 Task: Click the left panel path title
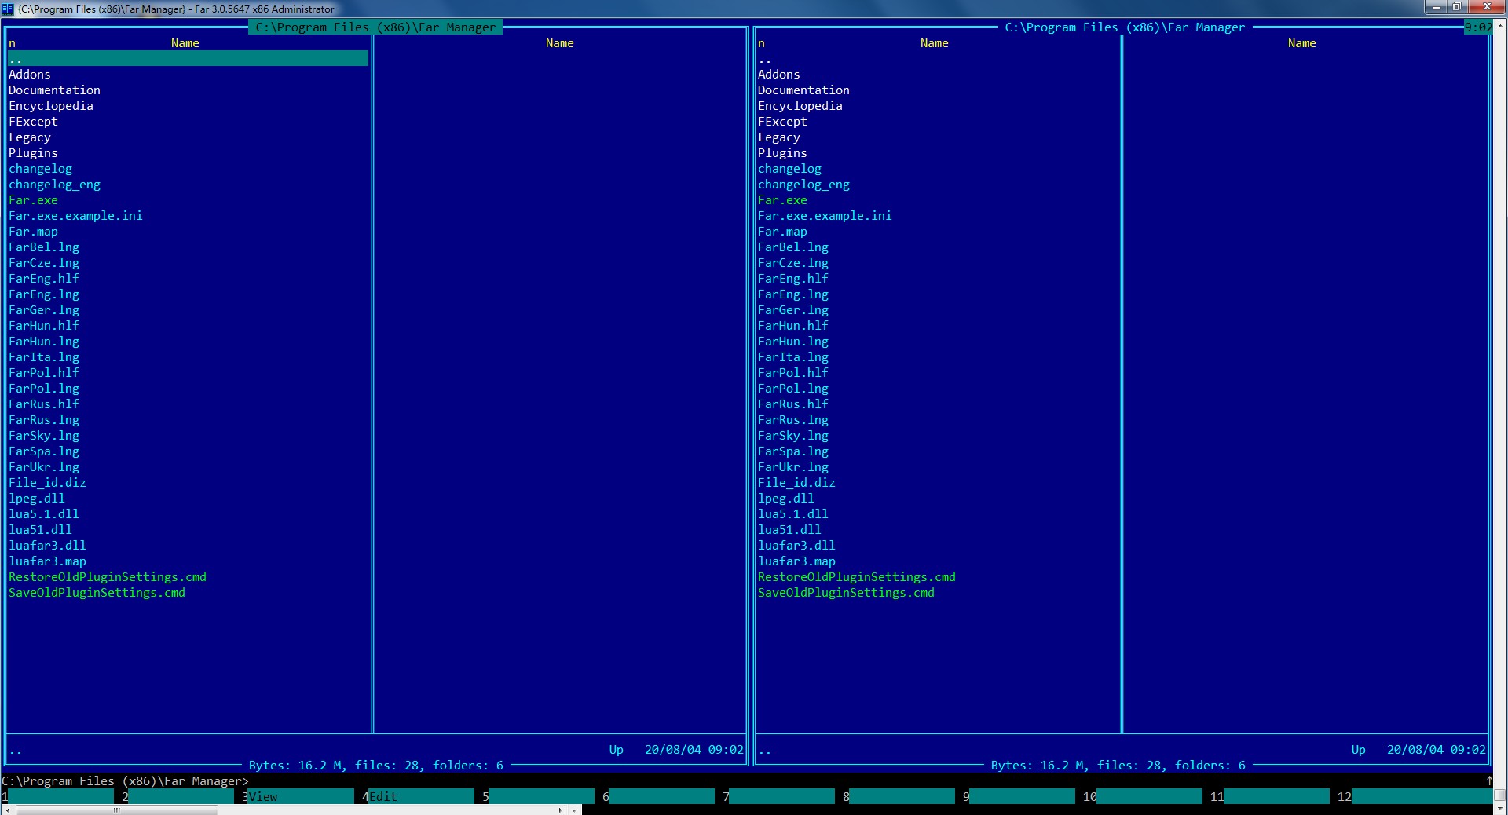point(375,27)
